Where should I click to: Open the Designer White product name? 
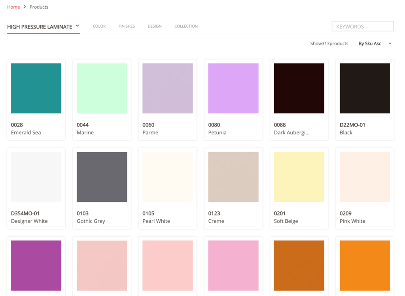pyautogui.click(x=29, y=221)
